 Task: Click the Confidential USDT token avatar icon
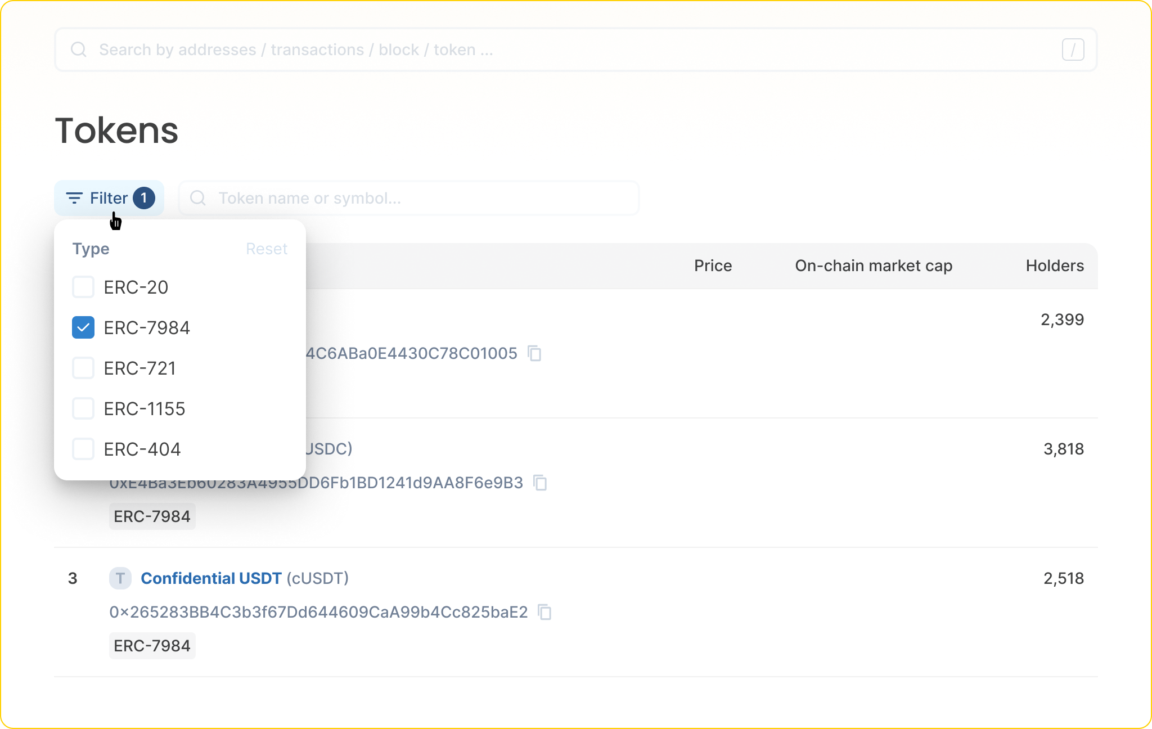click(120, 578)
